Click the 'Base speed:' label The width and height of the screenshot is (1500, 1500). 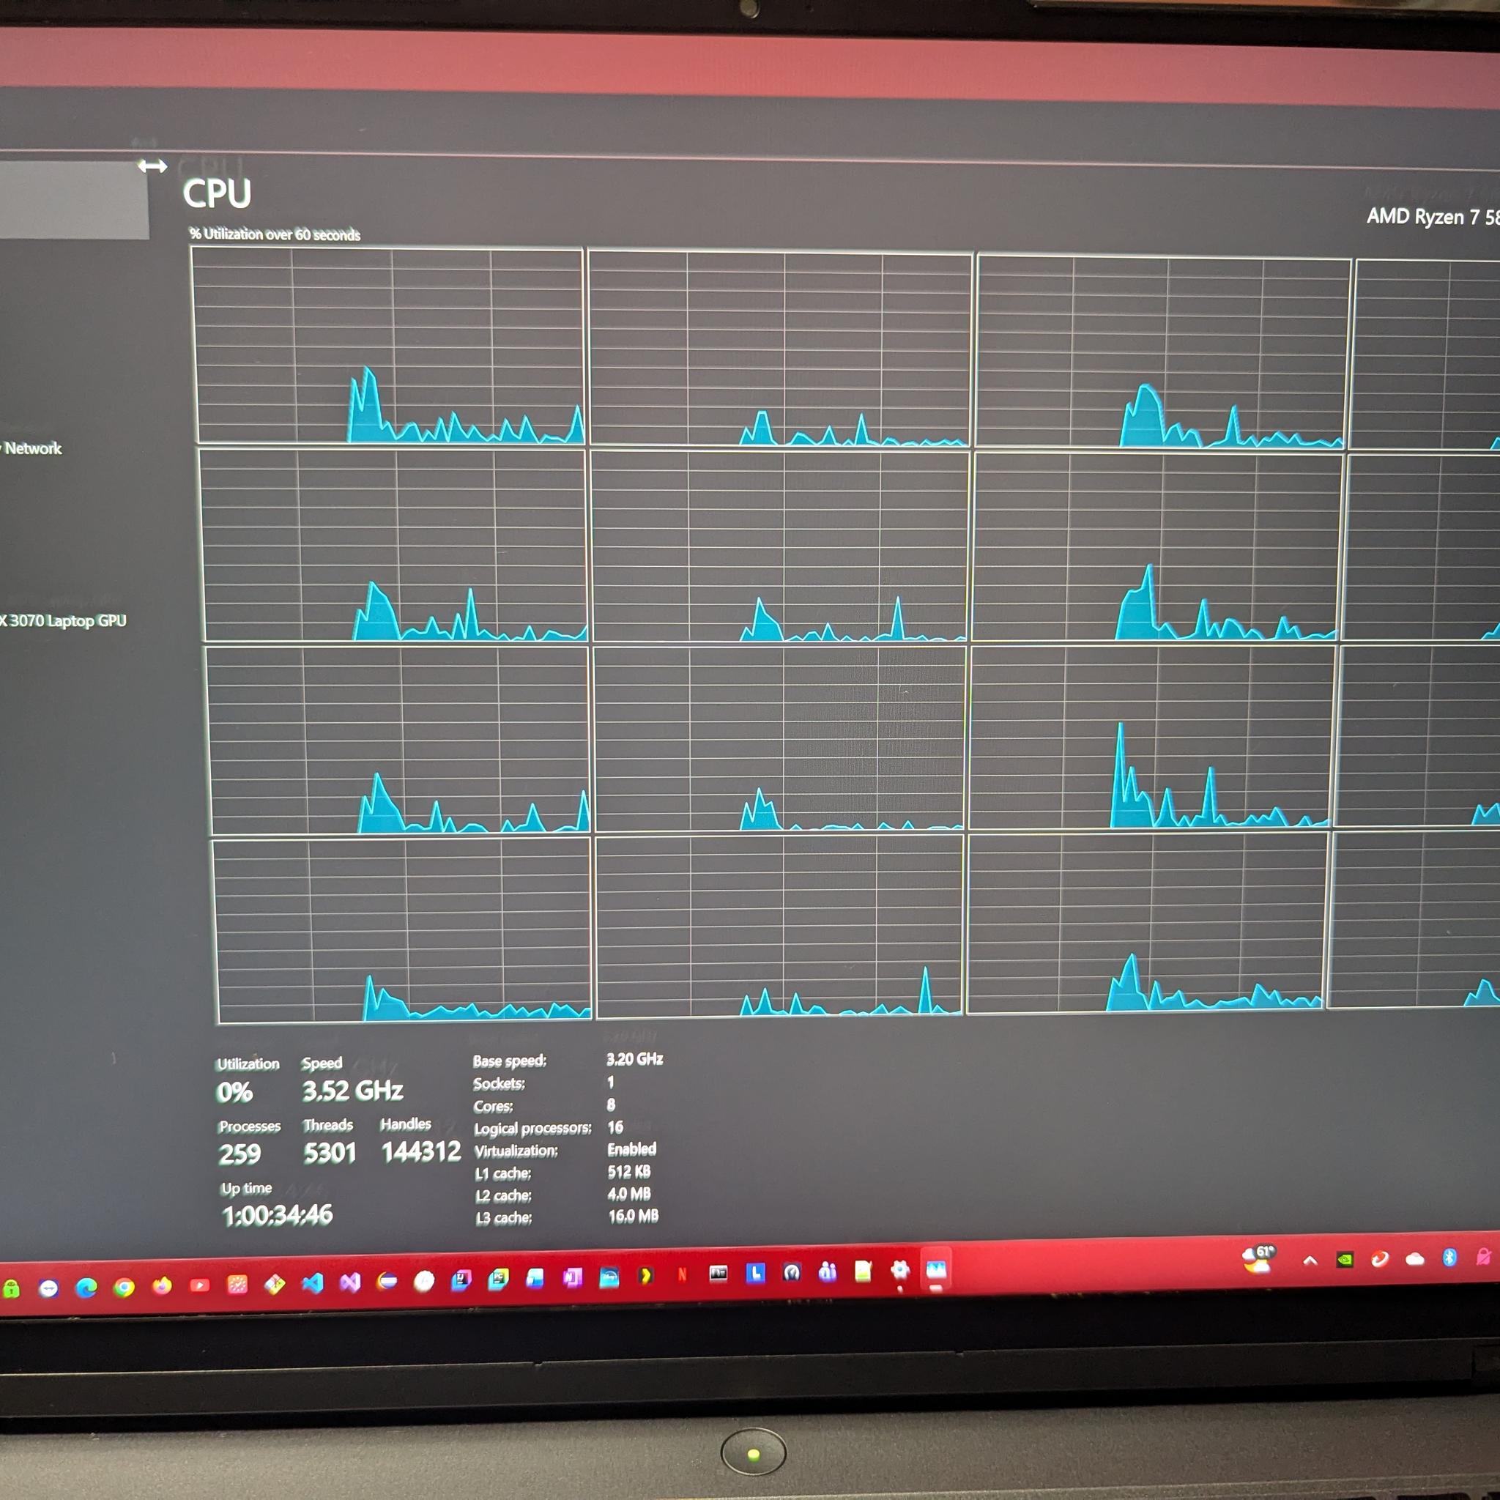(x=510, y=1061)
